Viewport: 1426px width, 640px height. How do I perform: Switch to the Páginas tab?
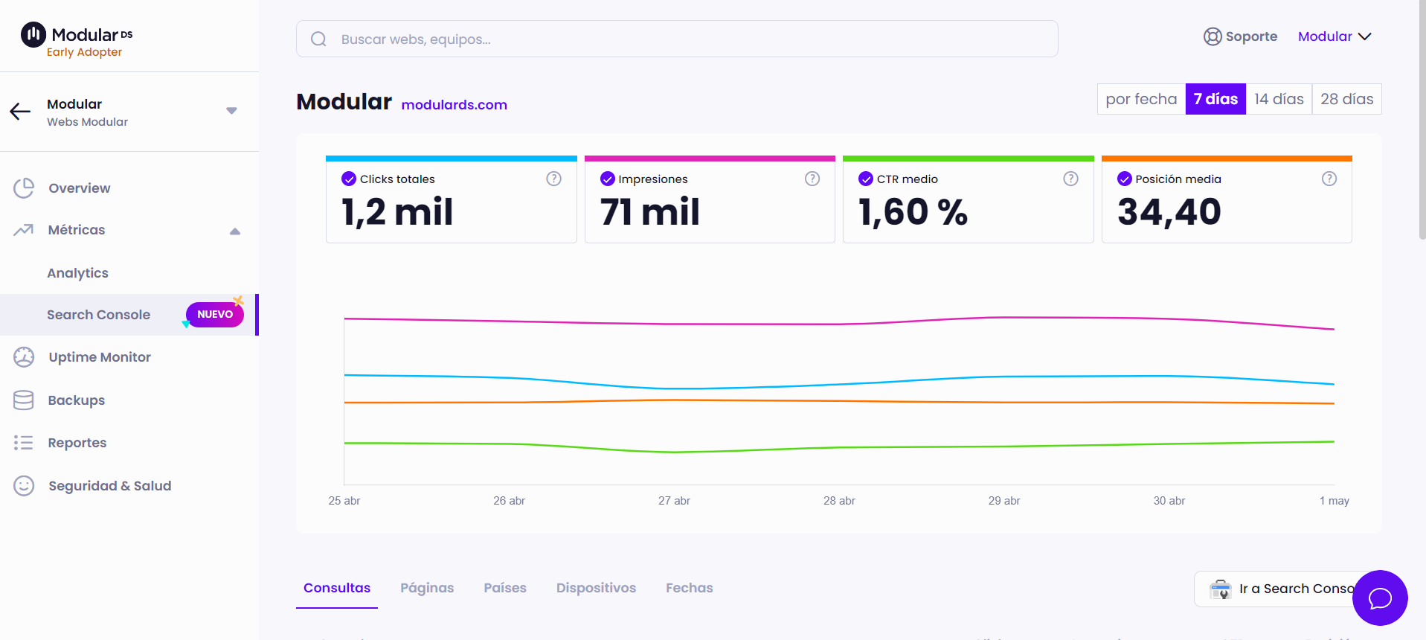[x=427, y=588]
